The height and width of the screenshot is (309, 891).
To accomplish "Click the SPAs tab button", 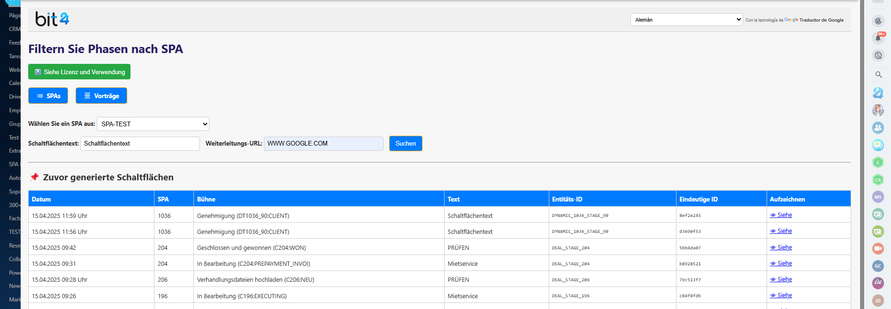I will (48, 96).
